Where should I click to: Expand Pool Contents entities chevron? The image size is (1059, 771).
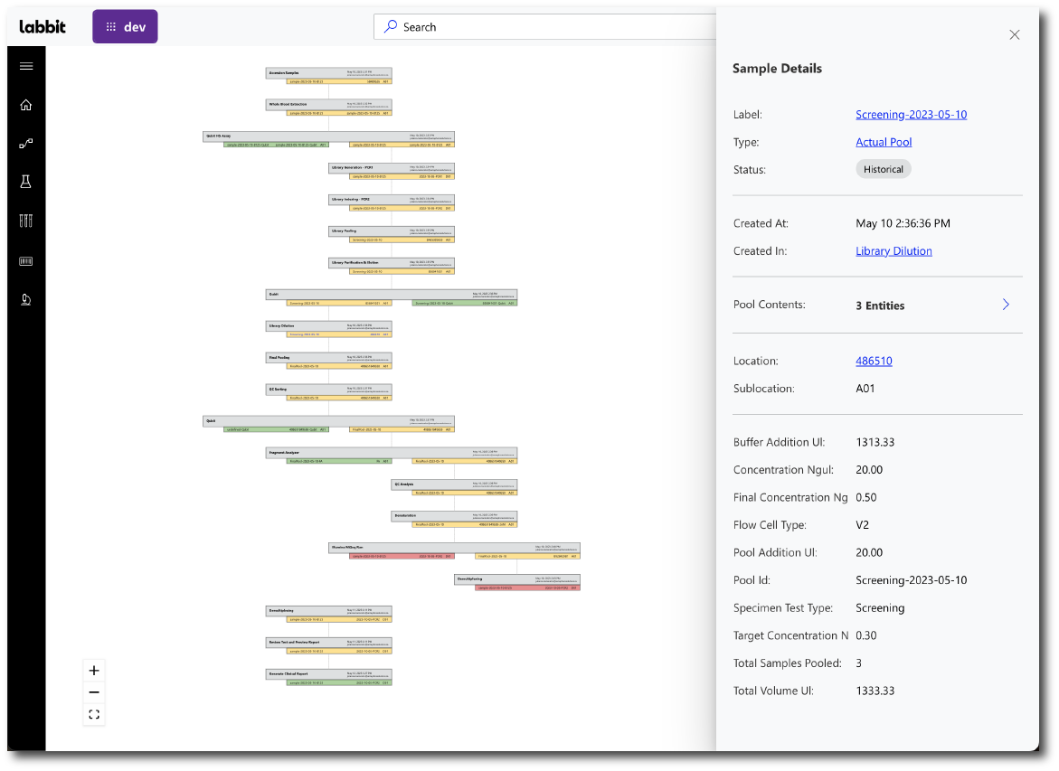[x=1006, y=305]
